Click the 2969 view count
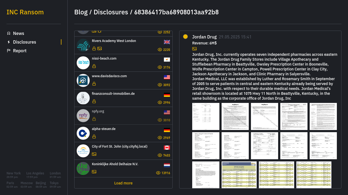 click(167, 138)
